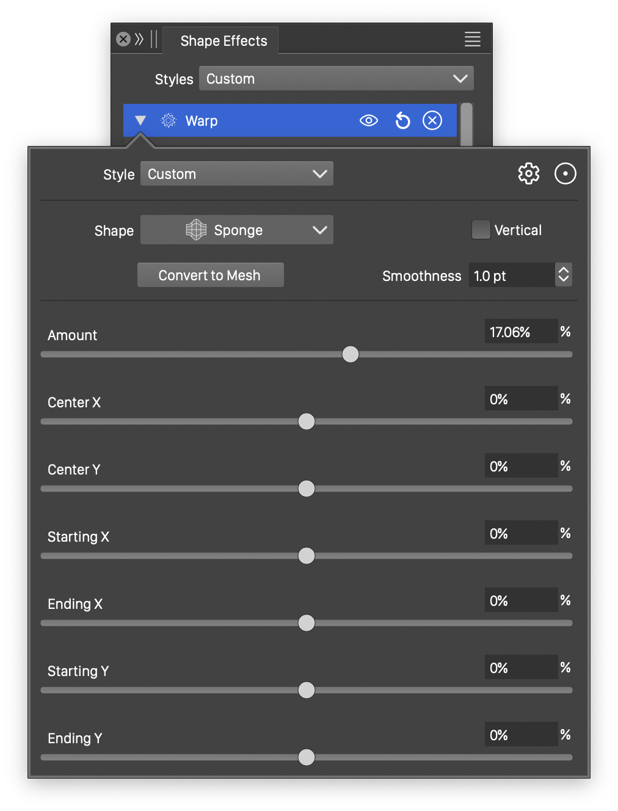Screen dimensions: 618x811
Task: Click the Convert to Mesh button
Action: pos(210,275)
